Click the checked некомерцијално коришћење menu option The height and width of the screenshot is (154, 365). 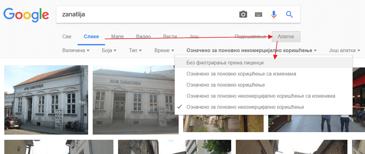[x=263, y=107]
